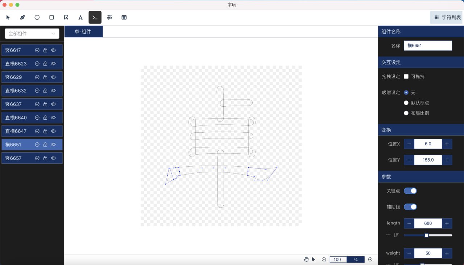This screenshot has height=265, width=464.
Task: Hide the 直横6623 component with eye icon
Action: pos(53,64)
